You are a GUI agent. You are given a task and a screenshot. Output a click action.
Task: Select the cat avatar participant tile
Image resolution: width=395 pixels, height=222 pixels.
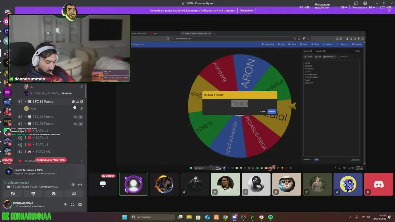pos(287,184)
